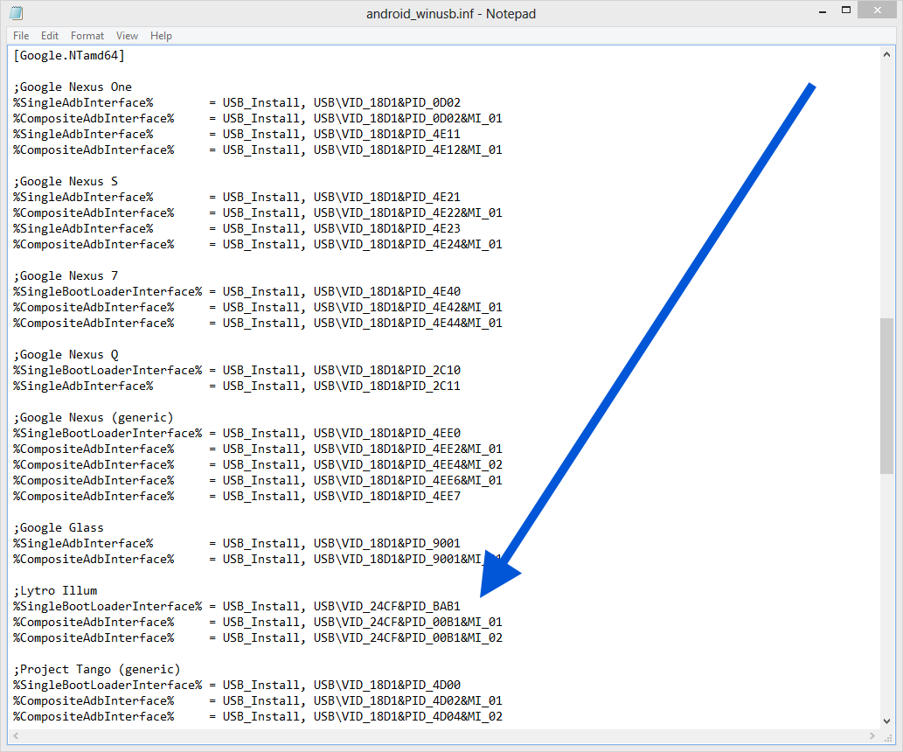Viewport: 903px width, 752px height.
Task: Click the ';Project Tango (generic)' comment line
Action: [97, 670]
